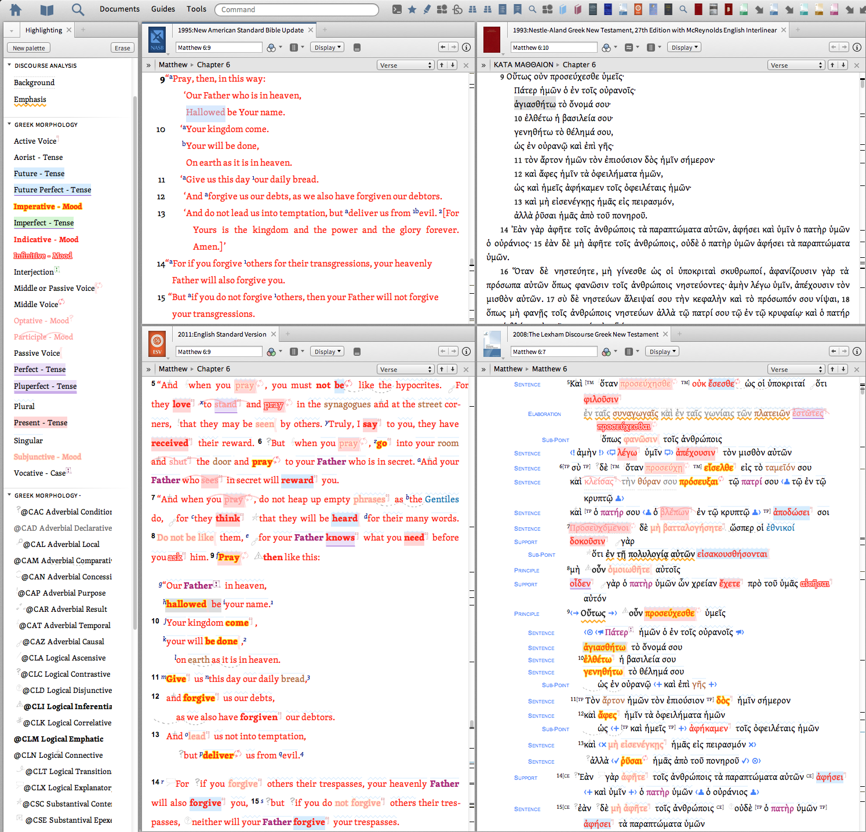Image resolution: width=866 pixels, height=832 pixels.
Task: Click the star Favorites shortcut icon
Action: 412,9
